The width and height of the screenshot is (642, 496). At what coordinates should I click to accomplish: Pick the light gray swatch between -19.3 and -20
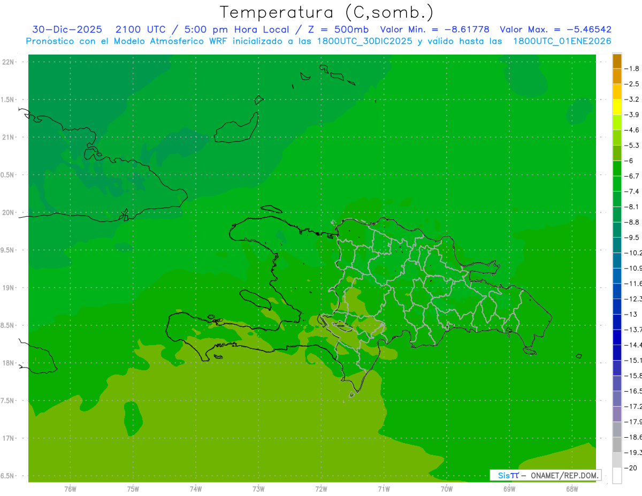(x=617, y=460)
